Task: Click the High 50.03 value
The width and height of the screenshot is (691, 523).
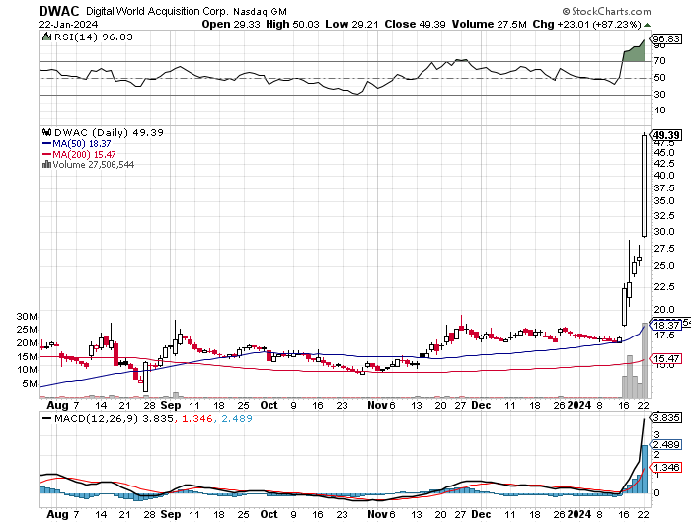Action: pos(292,25)
